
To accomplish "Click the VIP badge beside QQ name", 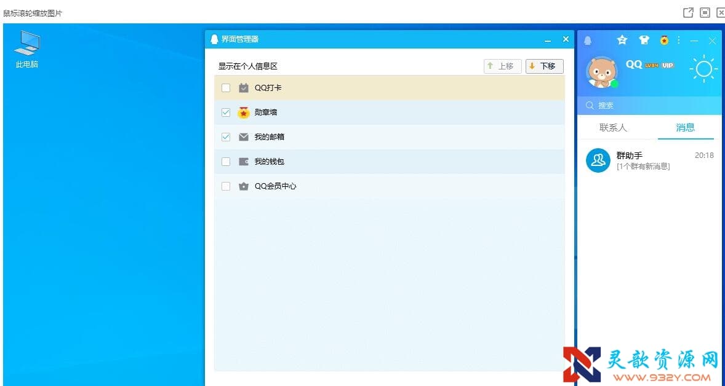I will (667, 66).
